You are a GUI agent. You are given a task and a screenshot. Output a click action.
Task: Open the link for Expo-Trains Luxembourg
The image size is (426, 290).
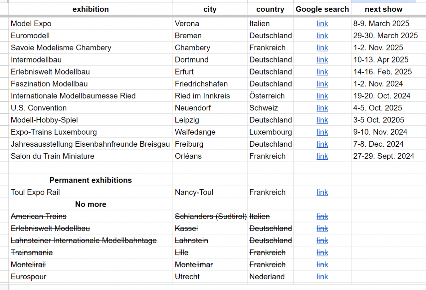pos(322,132)
